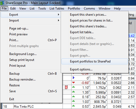Choose Export this share's trades...
This screenshot has height=109, width=136.
click(x=95, y=26)
